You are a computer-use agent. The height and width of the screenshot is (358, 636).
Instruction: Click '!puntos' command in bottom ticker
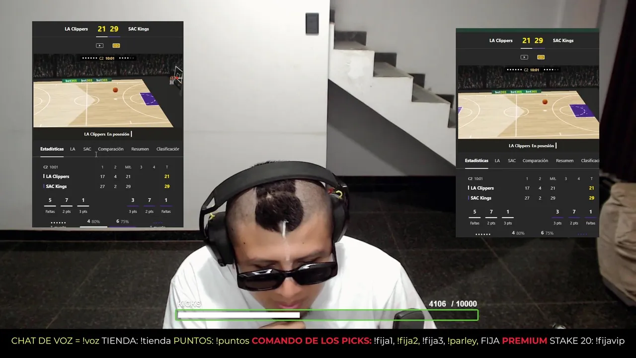pos(233,341)
